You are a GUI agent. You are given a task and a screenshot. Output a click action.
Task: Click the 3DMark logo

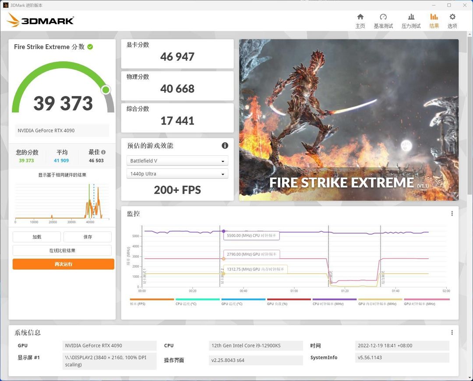(x=40, y=20)
